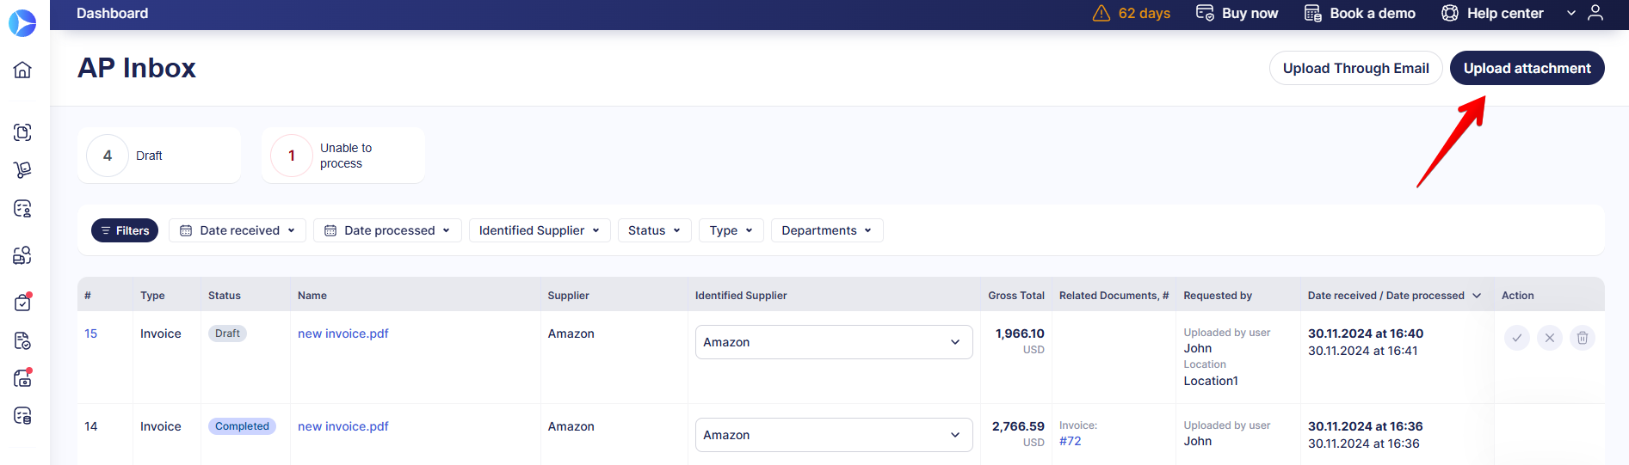The image size is (1629, 465).
Task: Open Identified Supplier dropdown for row 15
Action: pyautogui.click(x=834, y=342)
